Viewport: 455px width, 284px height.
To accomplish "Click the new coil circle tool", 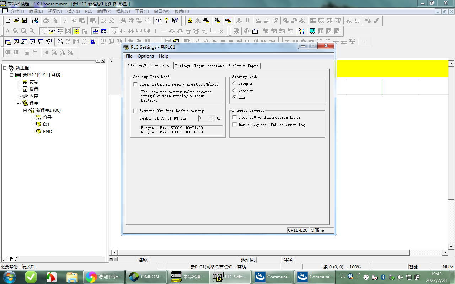I will tap(172, 31).
